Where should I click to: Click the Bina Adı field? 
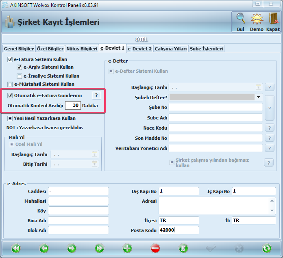78,220
